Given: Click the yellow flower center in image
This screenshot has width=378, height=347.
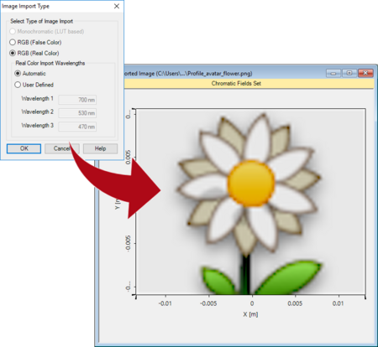Looking at the screenshot, I should pyautogui.click(x=251, y=184).
